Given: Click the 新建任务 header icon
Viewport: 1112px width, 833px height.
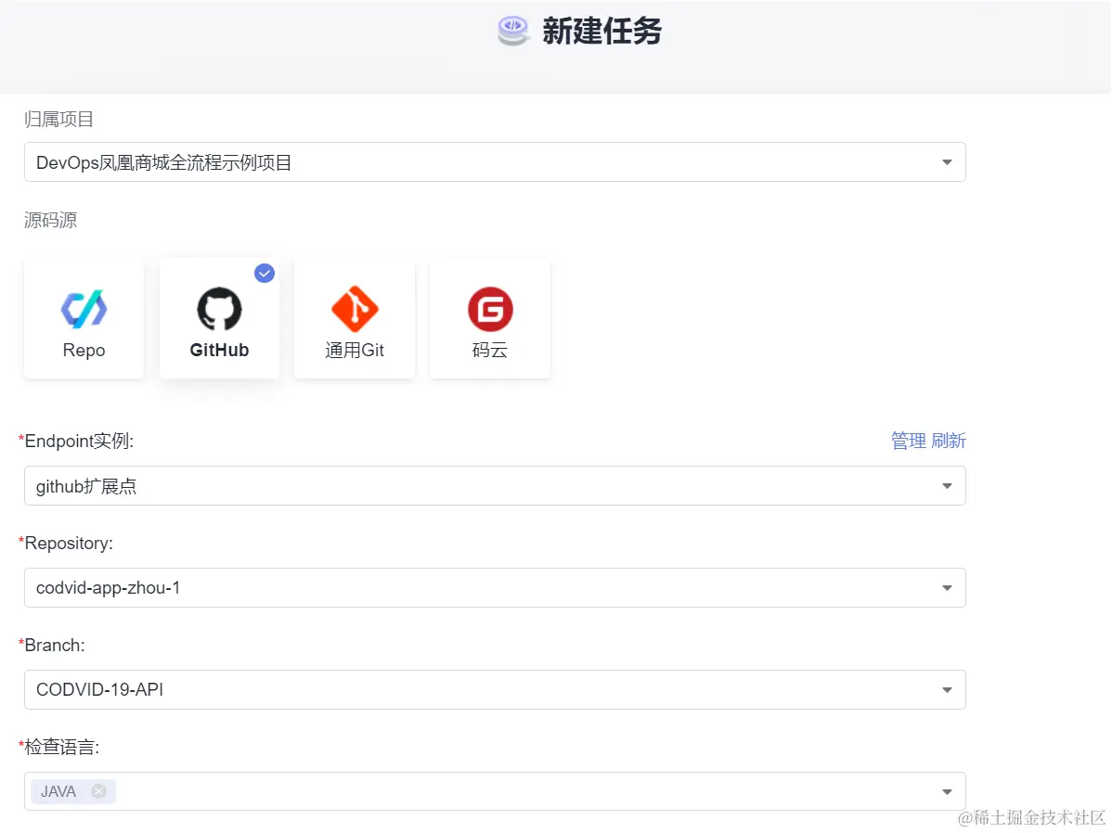Looking at the screenshot, I should pos(513,31).
